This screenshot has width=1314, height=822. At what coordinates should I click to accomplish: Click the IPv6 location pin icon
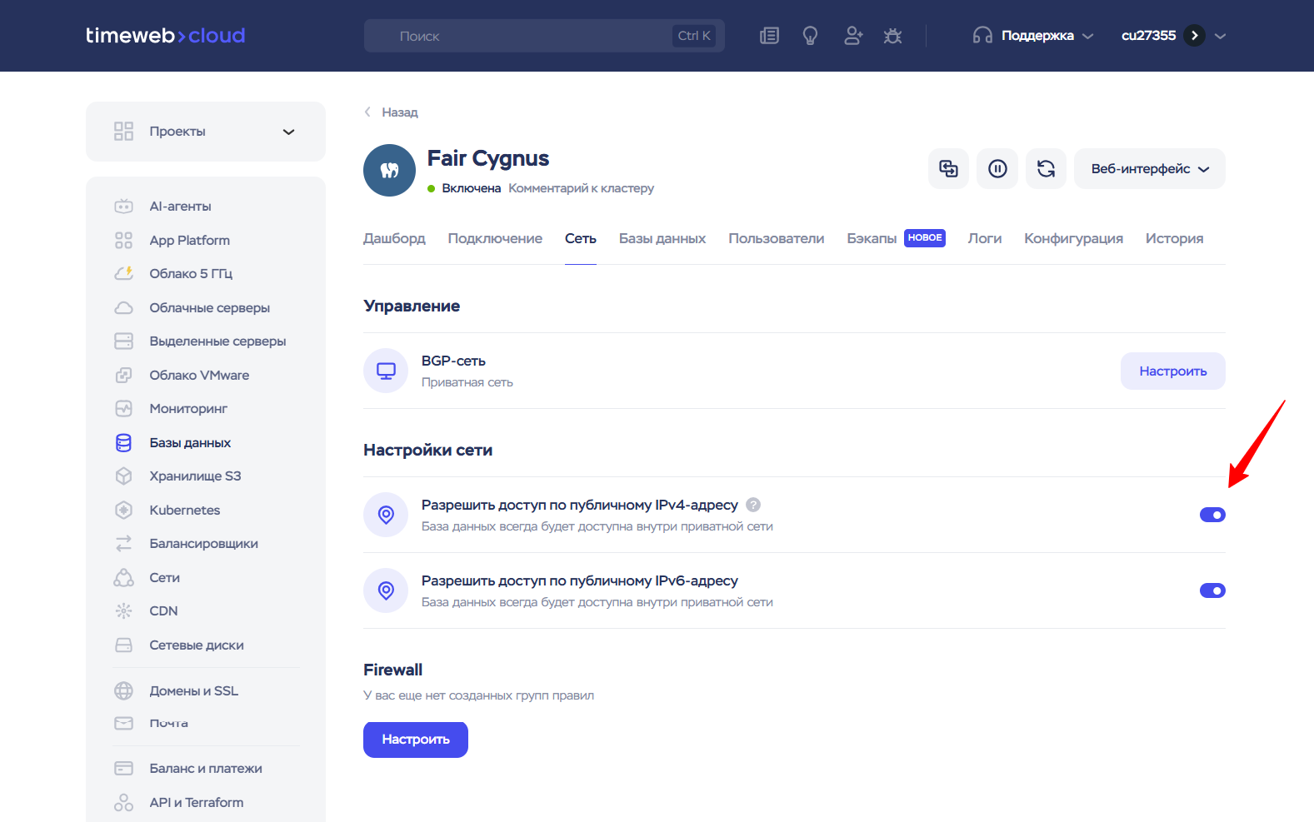386,590
